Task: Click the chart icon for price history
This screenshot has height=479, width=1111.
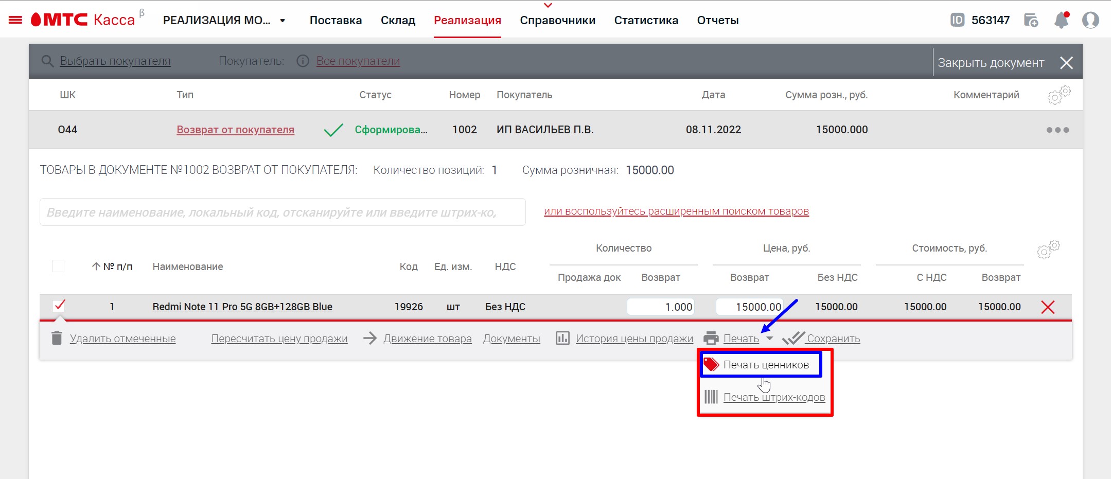Action: pyautogui.click(x=562, y=338)
